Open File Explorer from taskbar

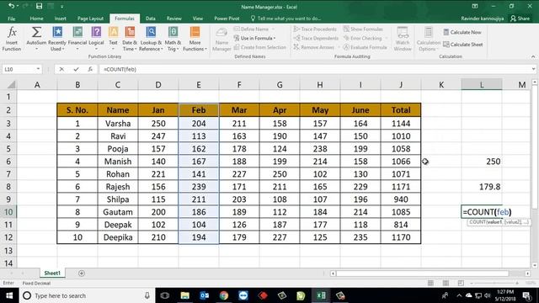click(x=184, y=295)
